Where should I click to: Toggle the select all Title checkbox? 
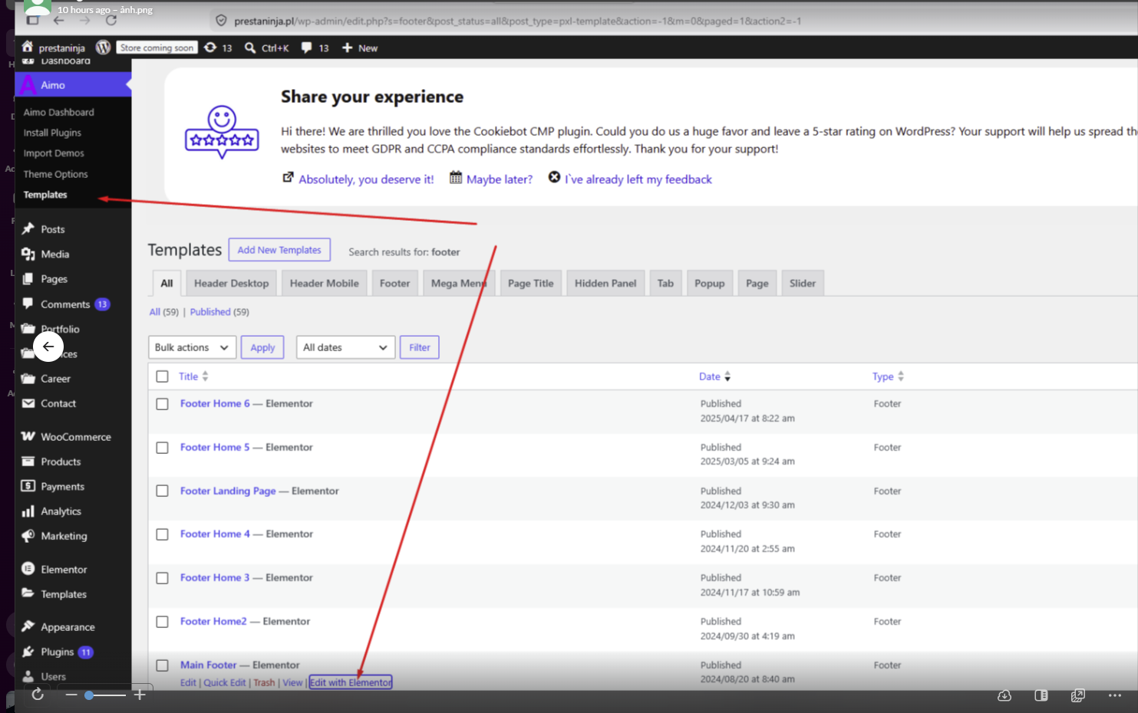[162, 376]
